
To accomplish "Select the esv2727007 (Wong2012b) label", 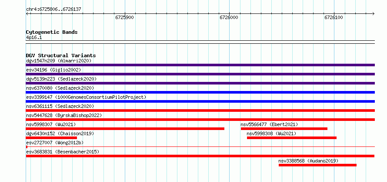I will click(55, 143).
